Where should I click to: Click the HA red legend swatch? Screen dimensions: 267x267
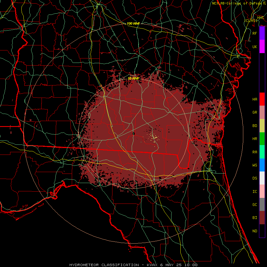[x=262, y=99]
